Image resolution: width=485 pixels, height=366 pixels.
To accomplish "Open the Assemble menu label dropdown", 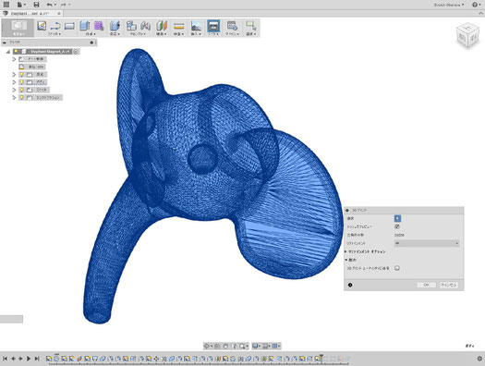I will pos(138,33).
